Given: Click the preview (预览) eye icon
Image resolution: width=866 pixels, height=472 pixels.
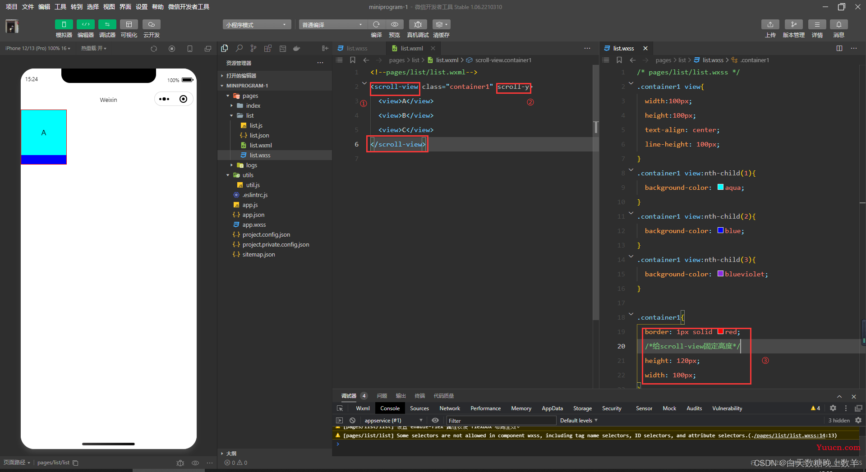Looking at the screenshot, I should [395, 24].
